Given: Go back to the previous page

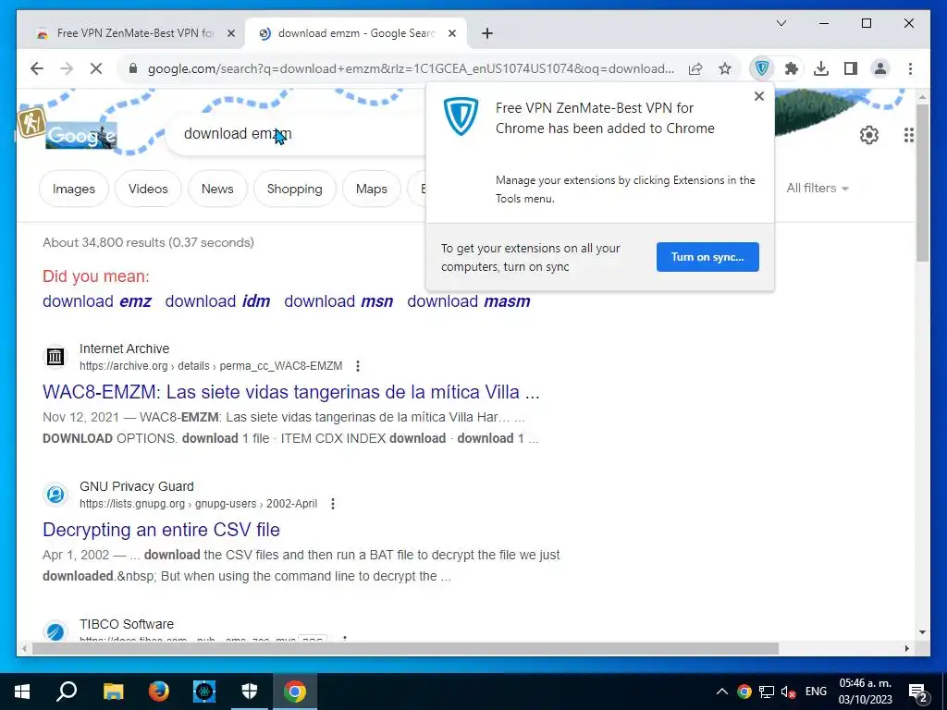Looking at the screenshot, I should pyautogui.click(x=37, y=68).
